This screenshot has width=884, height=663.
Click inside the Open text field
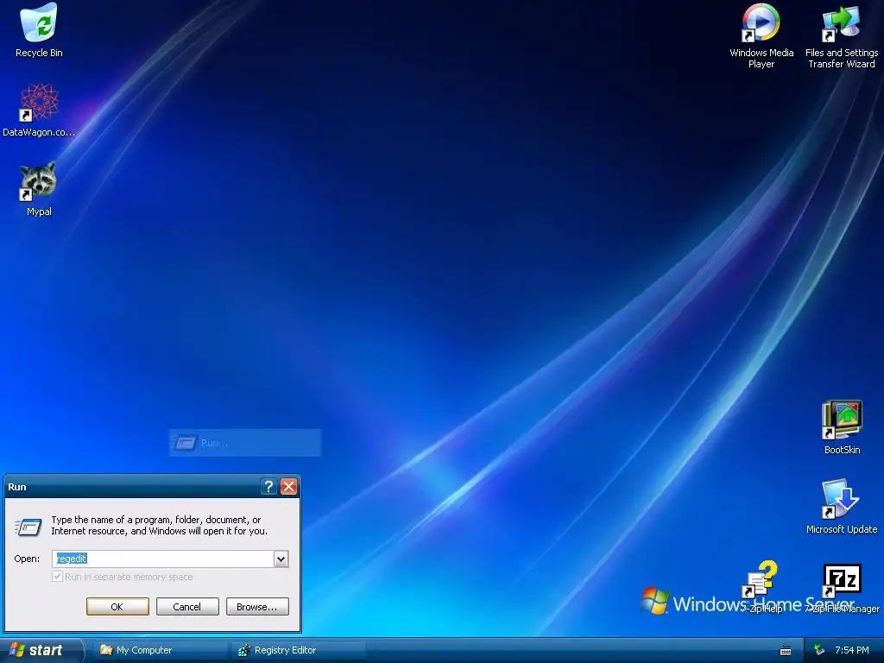tap(163, 559)
